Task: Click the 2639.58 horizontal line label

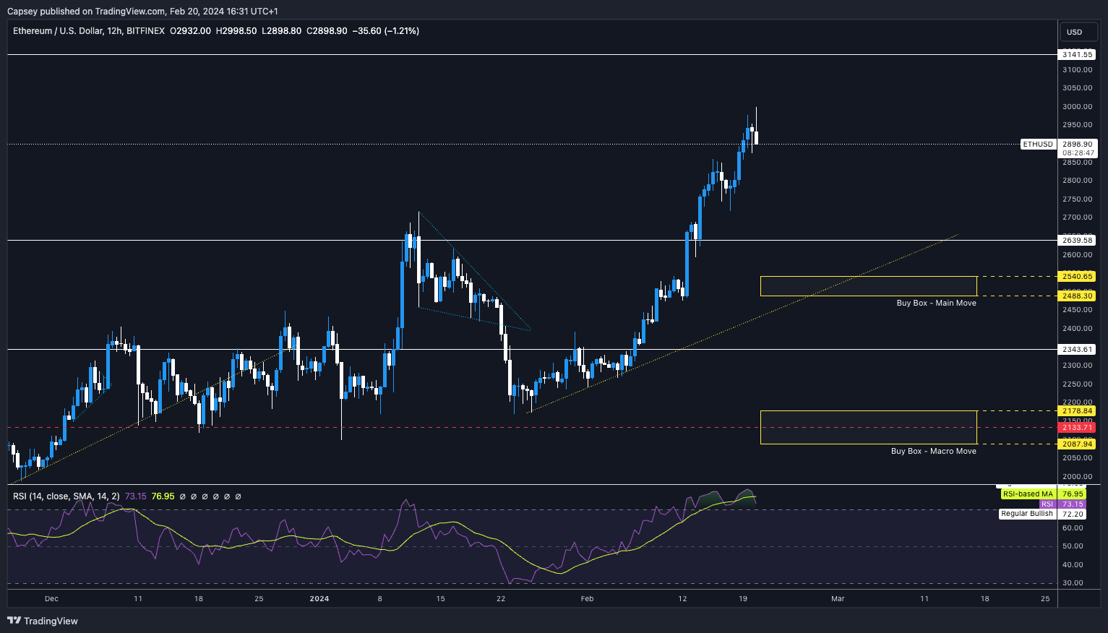Action: coord(1077,240)
